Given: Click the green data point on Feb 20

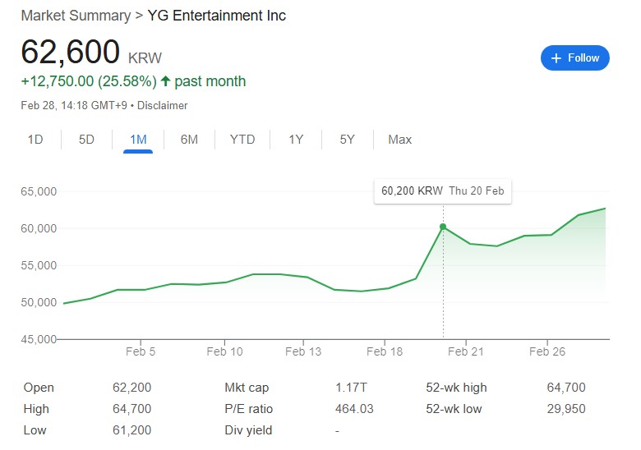Looking at the screenshot, I should 443,227.
